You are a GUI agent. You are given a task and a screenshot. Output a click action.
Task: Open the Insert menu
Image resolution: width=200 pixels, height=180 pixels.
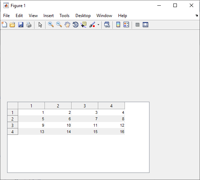pos(48,16)
